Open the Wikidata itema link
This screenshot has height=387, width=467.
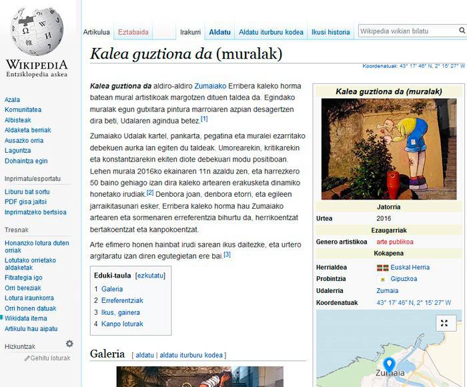click(x=26, y=318)
